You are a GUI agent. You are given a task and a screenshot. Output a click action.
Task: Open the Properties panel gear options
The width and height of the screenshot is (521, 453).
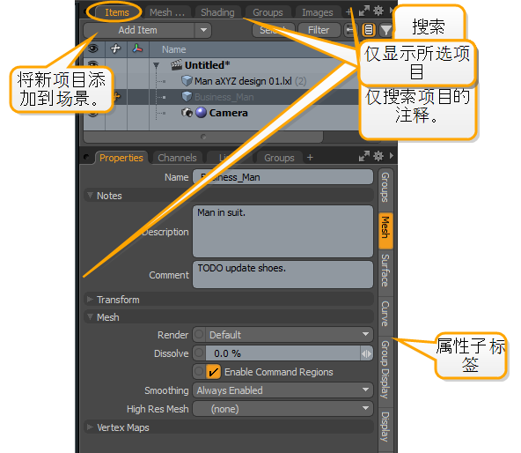pyautogui.click(x=378, y=156)
